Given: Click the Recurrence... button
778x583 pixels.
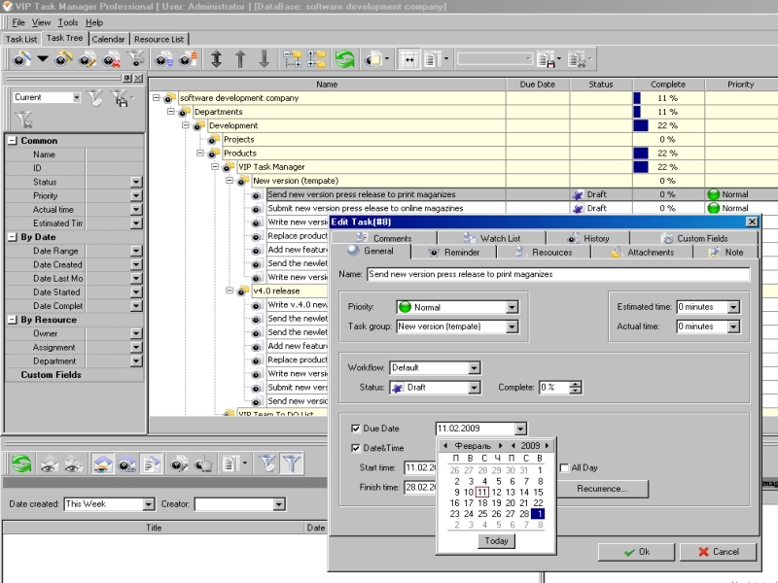Looking at the screenshot, I should point(602,489).
